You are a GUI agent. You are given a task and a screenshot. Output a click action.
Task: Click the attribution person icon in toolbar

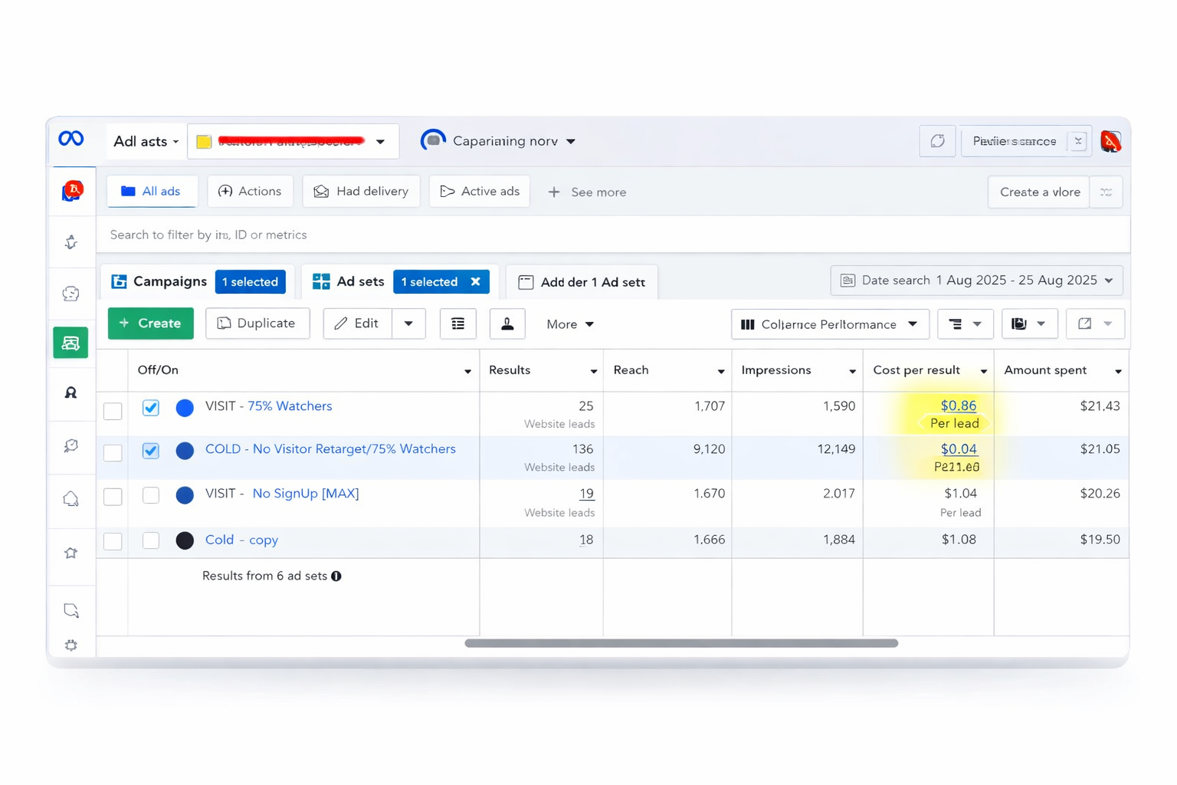point(507,324)
